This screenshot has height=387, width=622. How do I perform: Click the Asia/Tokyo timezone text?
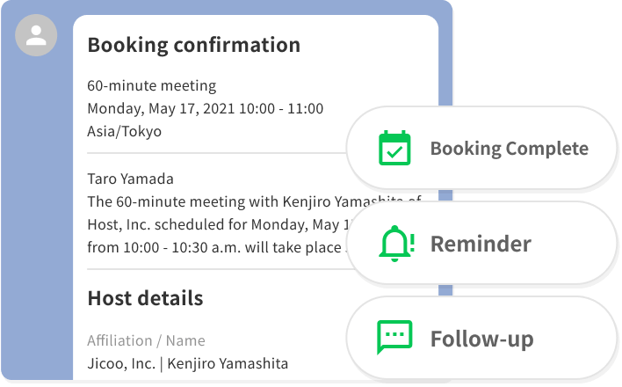[x=125, y=131]
